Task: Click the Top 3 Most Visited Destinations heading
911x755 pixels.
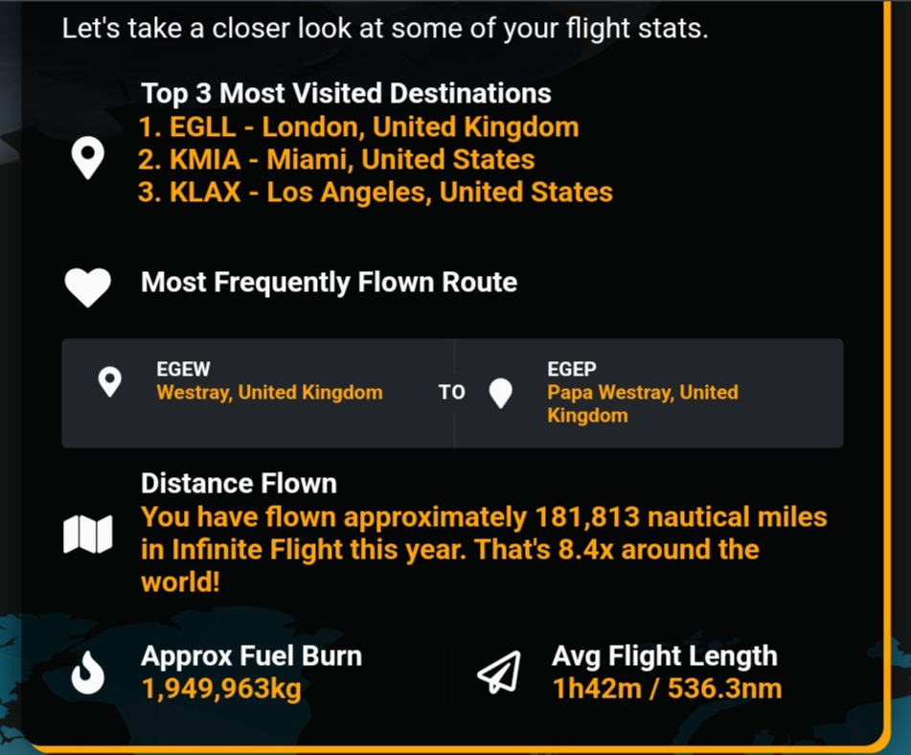Action: point(346,94)
